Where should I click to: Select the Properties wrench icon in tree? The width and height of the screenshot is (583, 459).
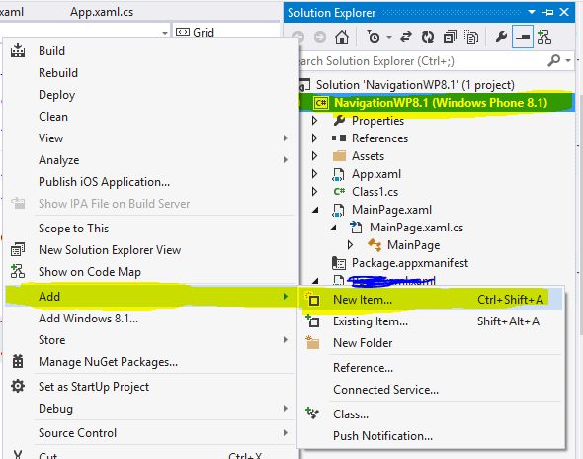pos(339,120)
